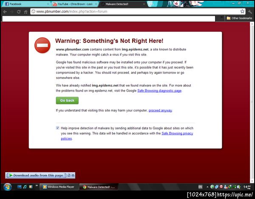
Task: Open a new tab
Action: click(151, 4)
